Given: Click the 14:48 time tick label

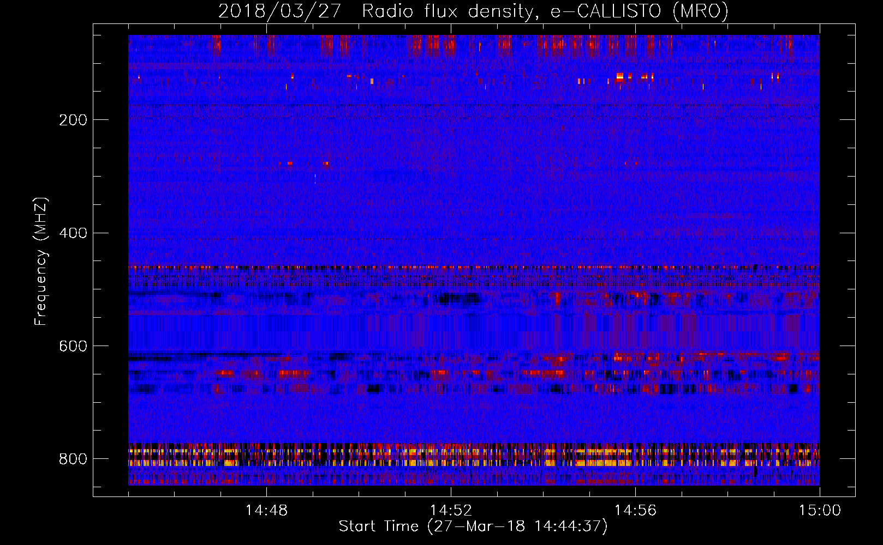Looking at the screenshot, I should tap(266, 510).
